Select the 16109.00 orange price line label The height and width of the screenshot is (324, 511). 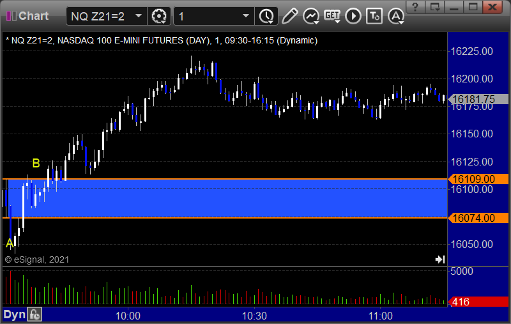pyautogui.click(x=478, y=179)
